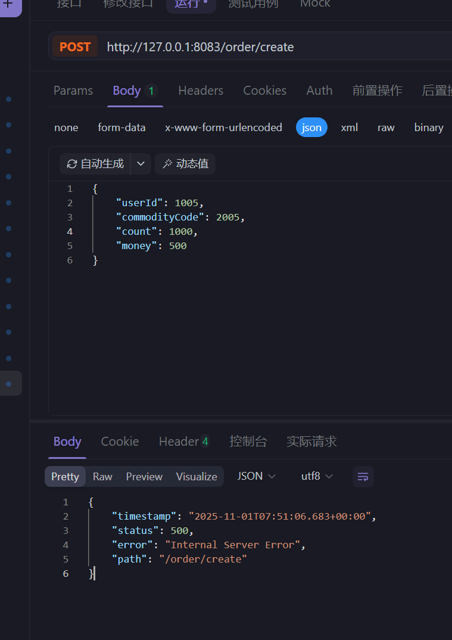Viewport: 452px width, 640px height.
Task: Click the refresh icon in 自动生成 button
Action: (x=72, y=164)
